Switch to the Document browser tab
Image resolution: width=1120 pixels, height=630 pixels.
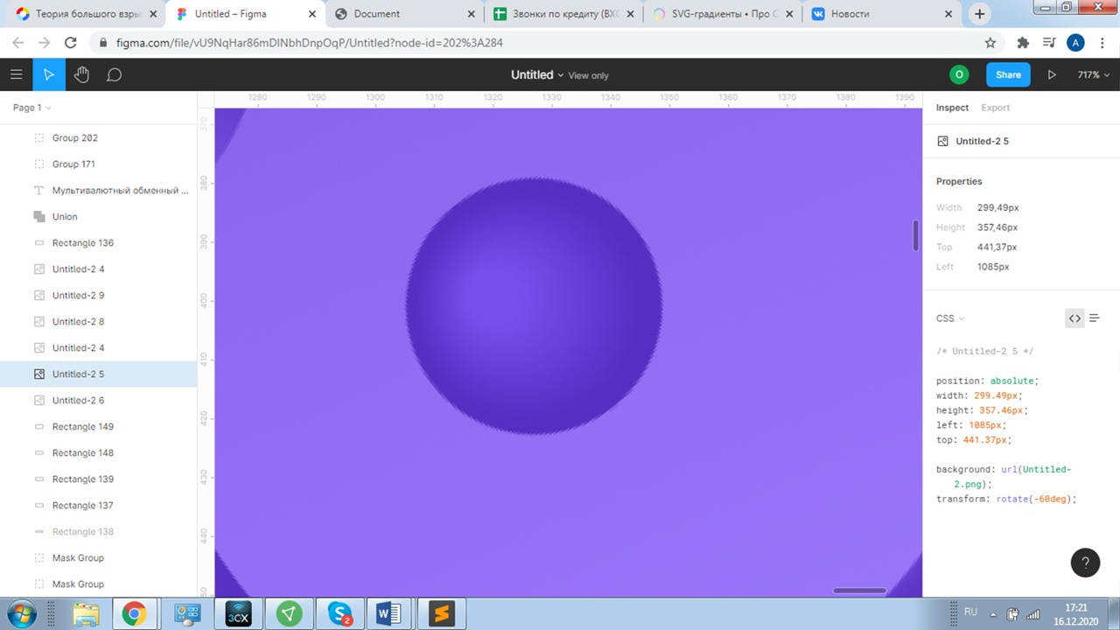tap(404, 14)
